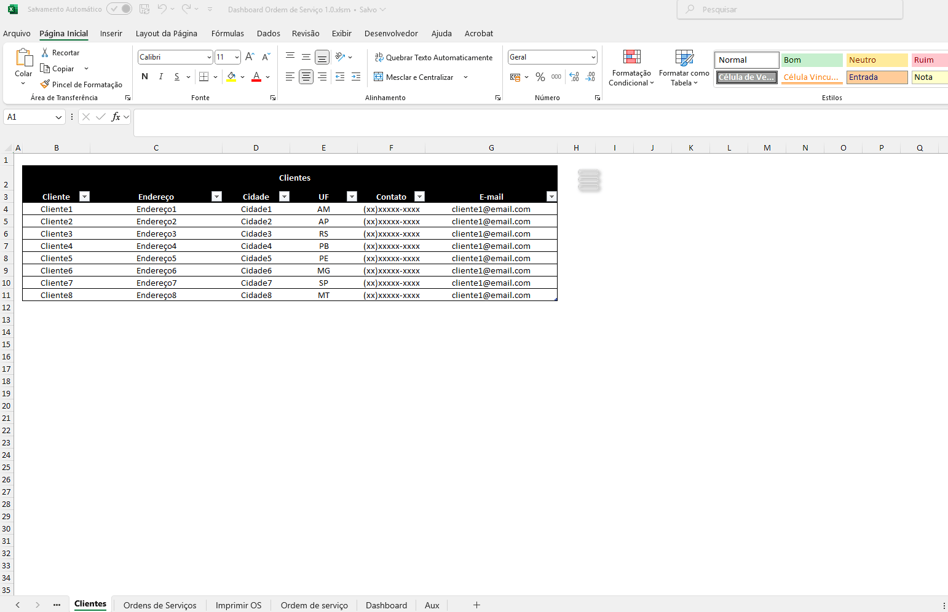This screenshot has width=948, height=612.
Task: Open E-mail column filter dropdown
Action: coord(551,196)
